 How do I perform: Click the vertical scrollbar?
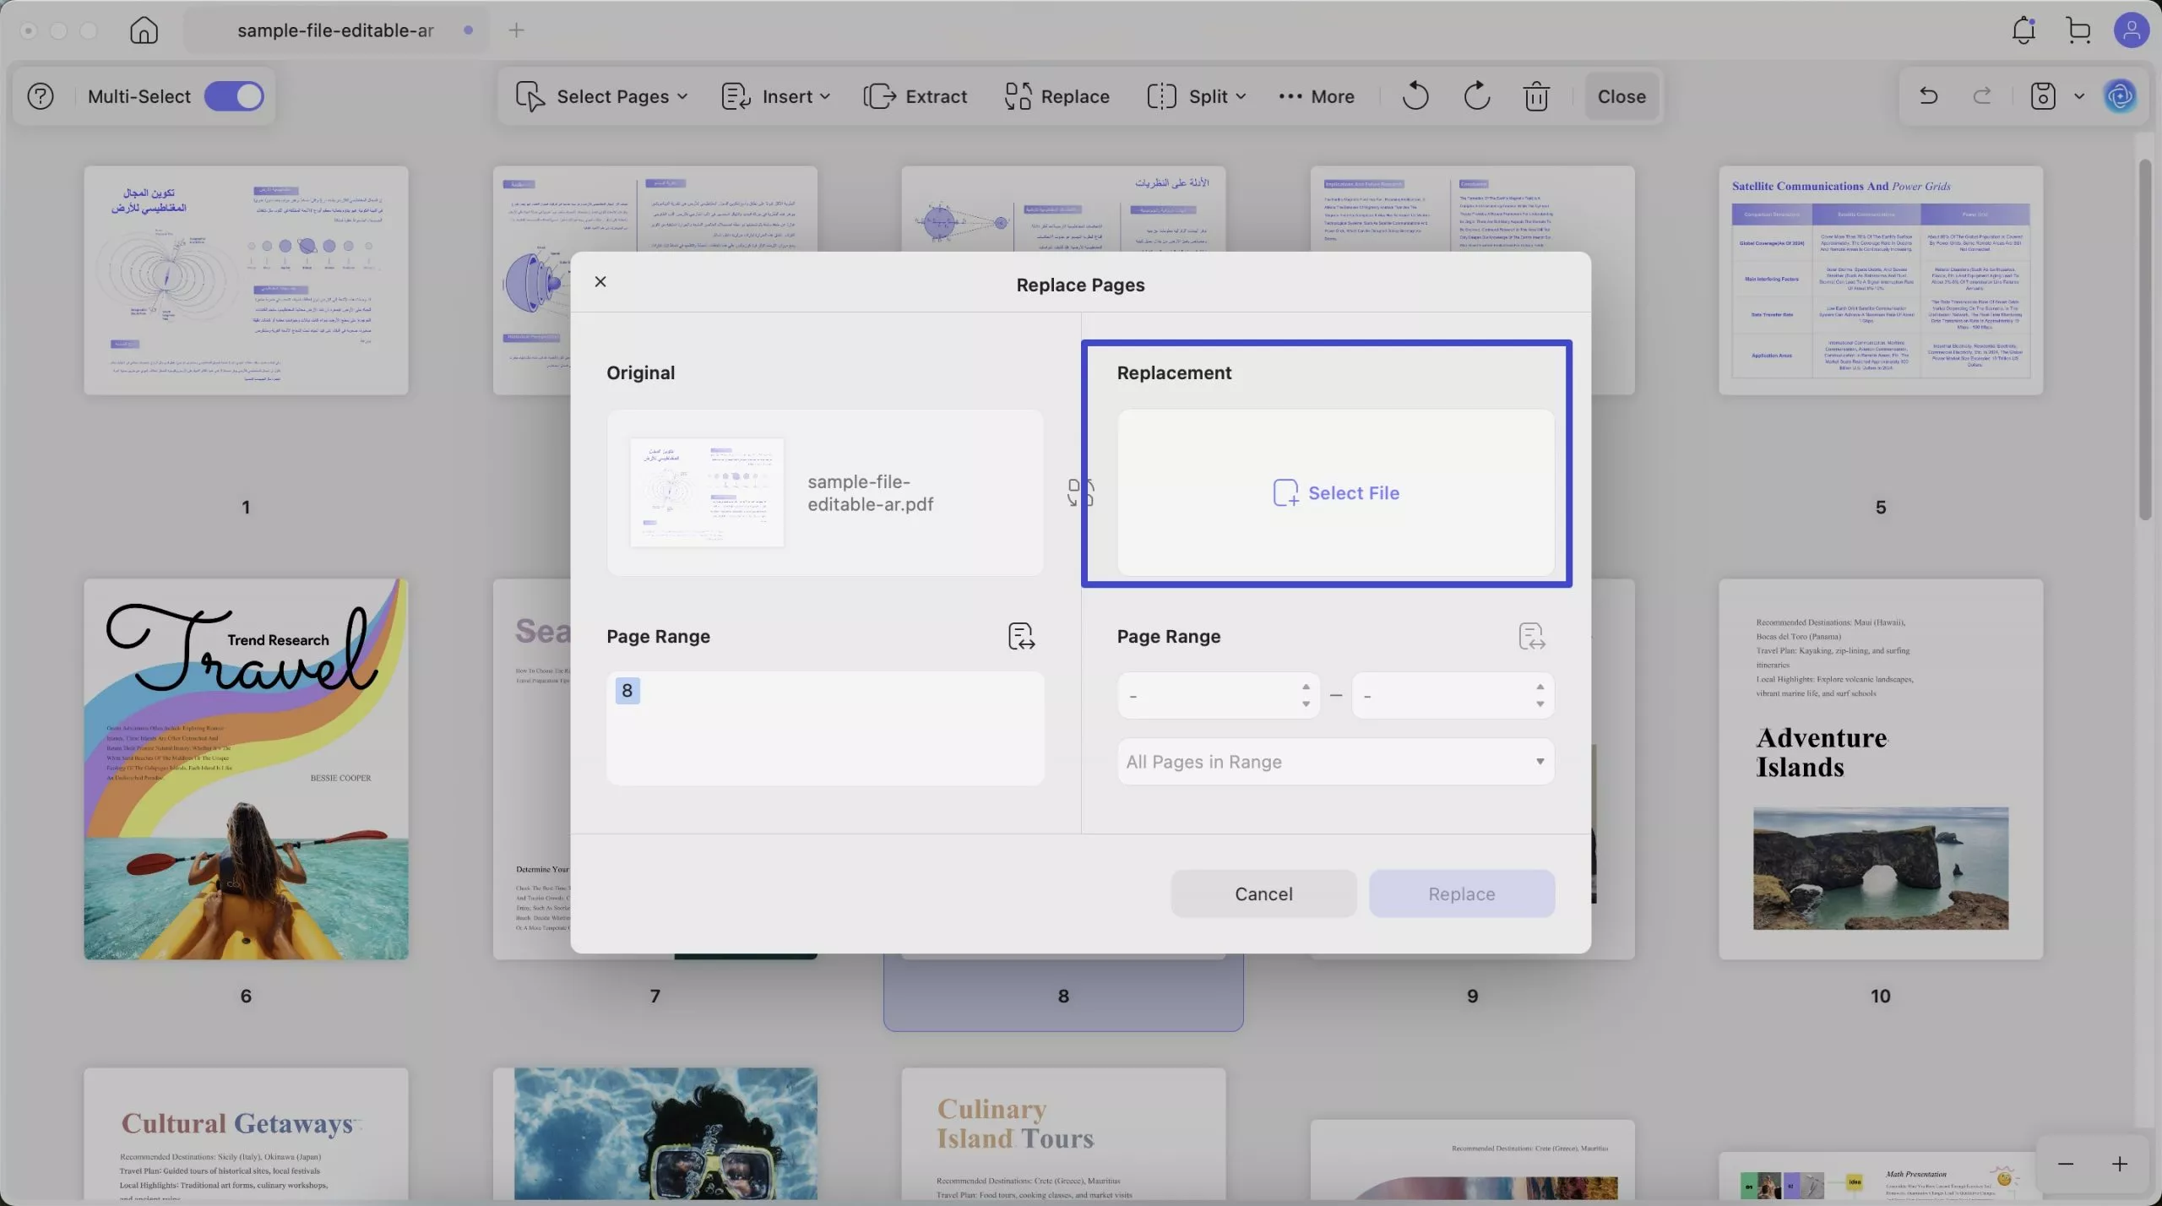[x=2145, y=340]
